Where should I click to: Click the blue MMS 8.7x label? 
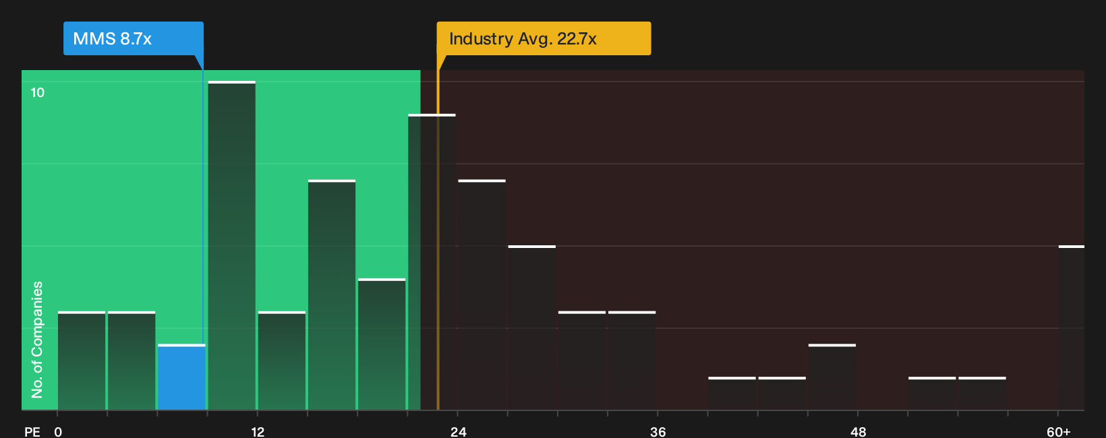tap(134, 38)
